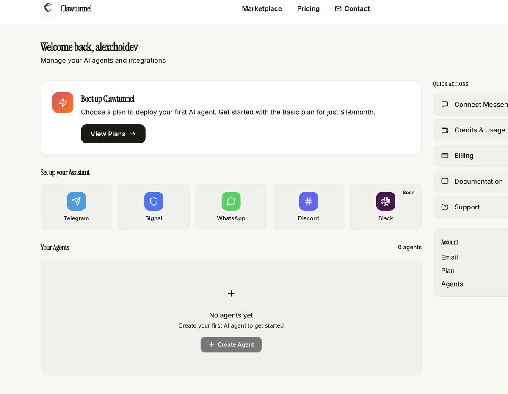Open the Contact nav link
This screenshot has width=508, height=394.
pyautogui.click(x=352, y=8)
